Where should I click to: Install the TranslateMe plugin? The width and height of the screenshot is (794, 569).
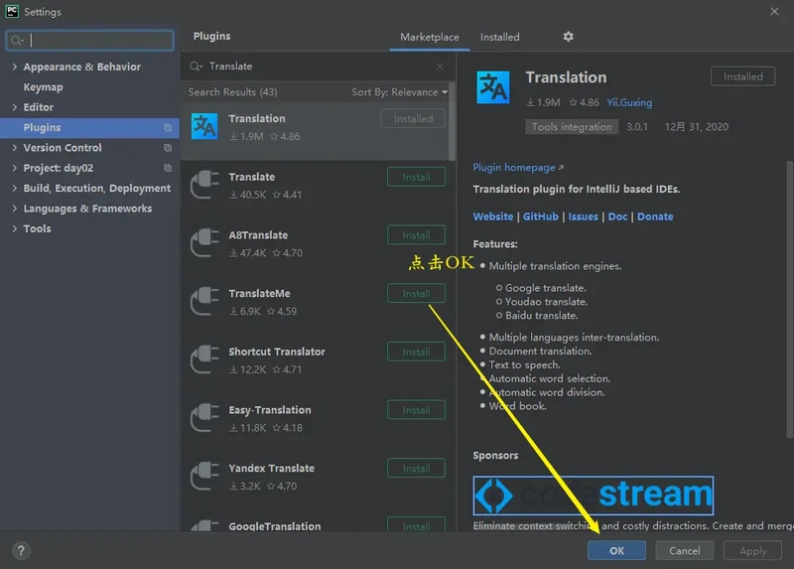[416, 294]
